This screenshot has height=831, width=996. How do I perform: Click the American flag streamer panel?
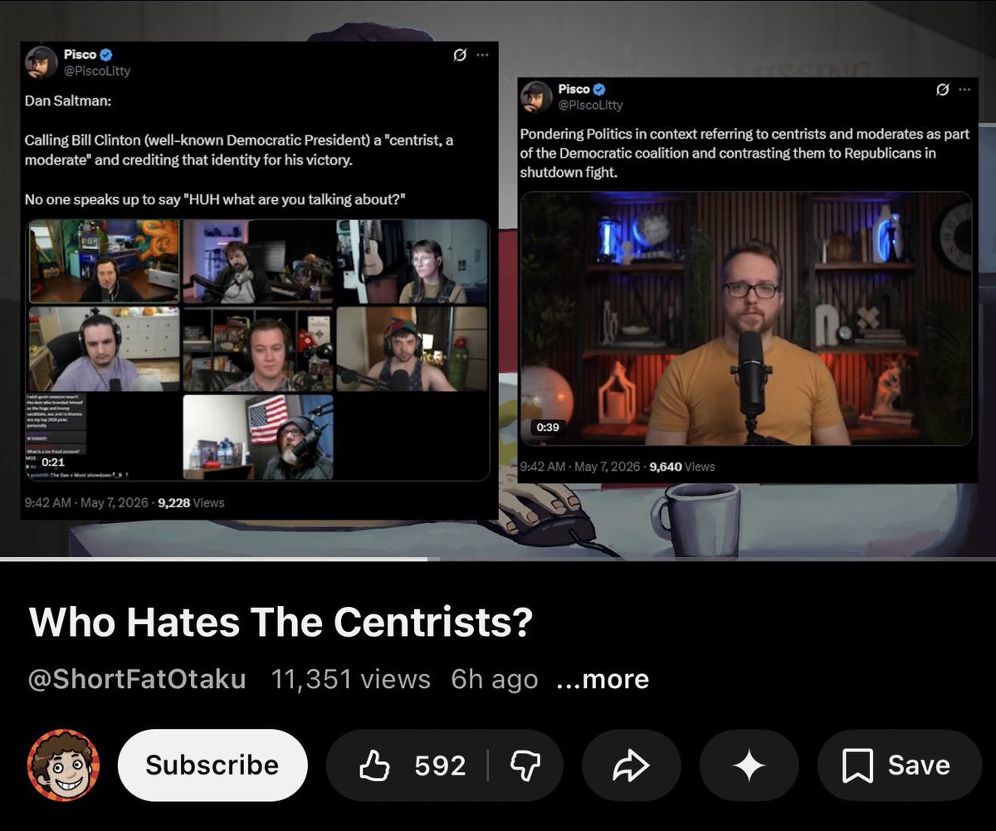coord(258,437)
